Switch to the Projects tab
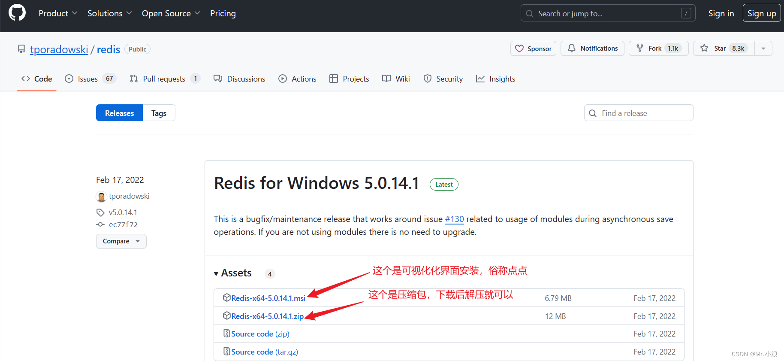784x361 pixels. click(x=349, y=79)
